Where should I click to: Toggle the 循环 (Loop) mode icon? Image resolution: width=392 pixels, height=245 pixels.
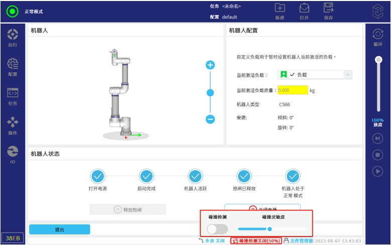click(377, 36)
